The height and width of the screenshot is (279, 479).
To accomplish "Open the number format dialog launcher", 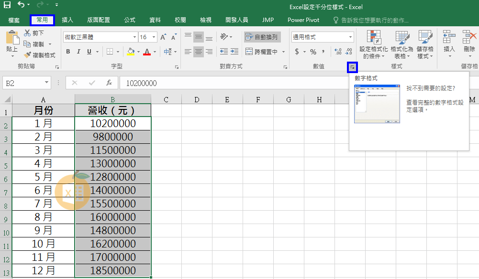I will coord(352,68).
